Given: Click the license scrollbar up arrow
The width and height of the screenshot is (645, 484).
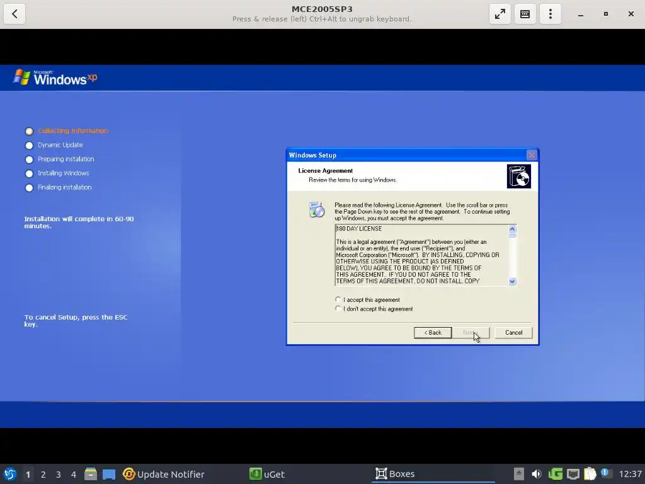Looking at the screenshot, I should [x=512, y=229].
